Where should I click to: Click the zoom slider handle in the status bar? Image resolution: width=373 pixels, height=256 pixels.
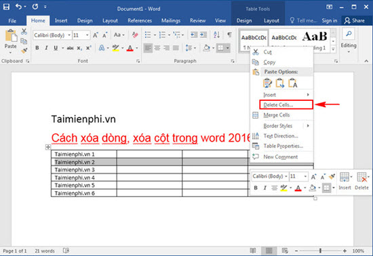320,251
